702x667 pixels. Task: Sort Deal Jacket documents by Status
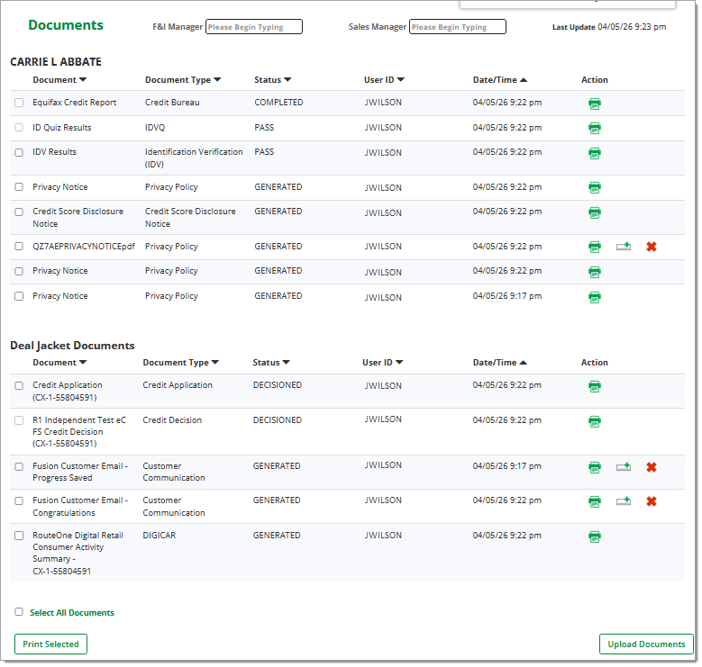pos(271,362)
